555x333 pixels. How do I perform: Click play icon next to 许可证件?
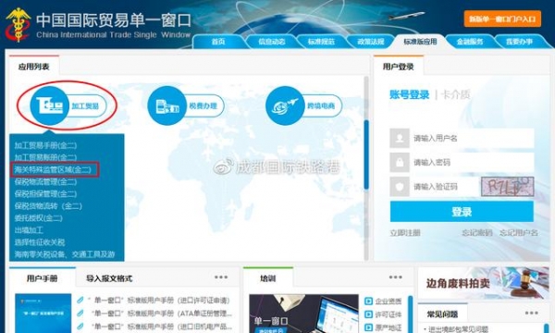[368, 314]
